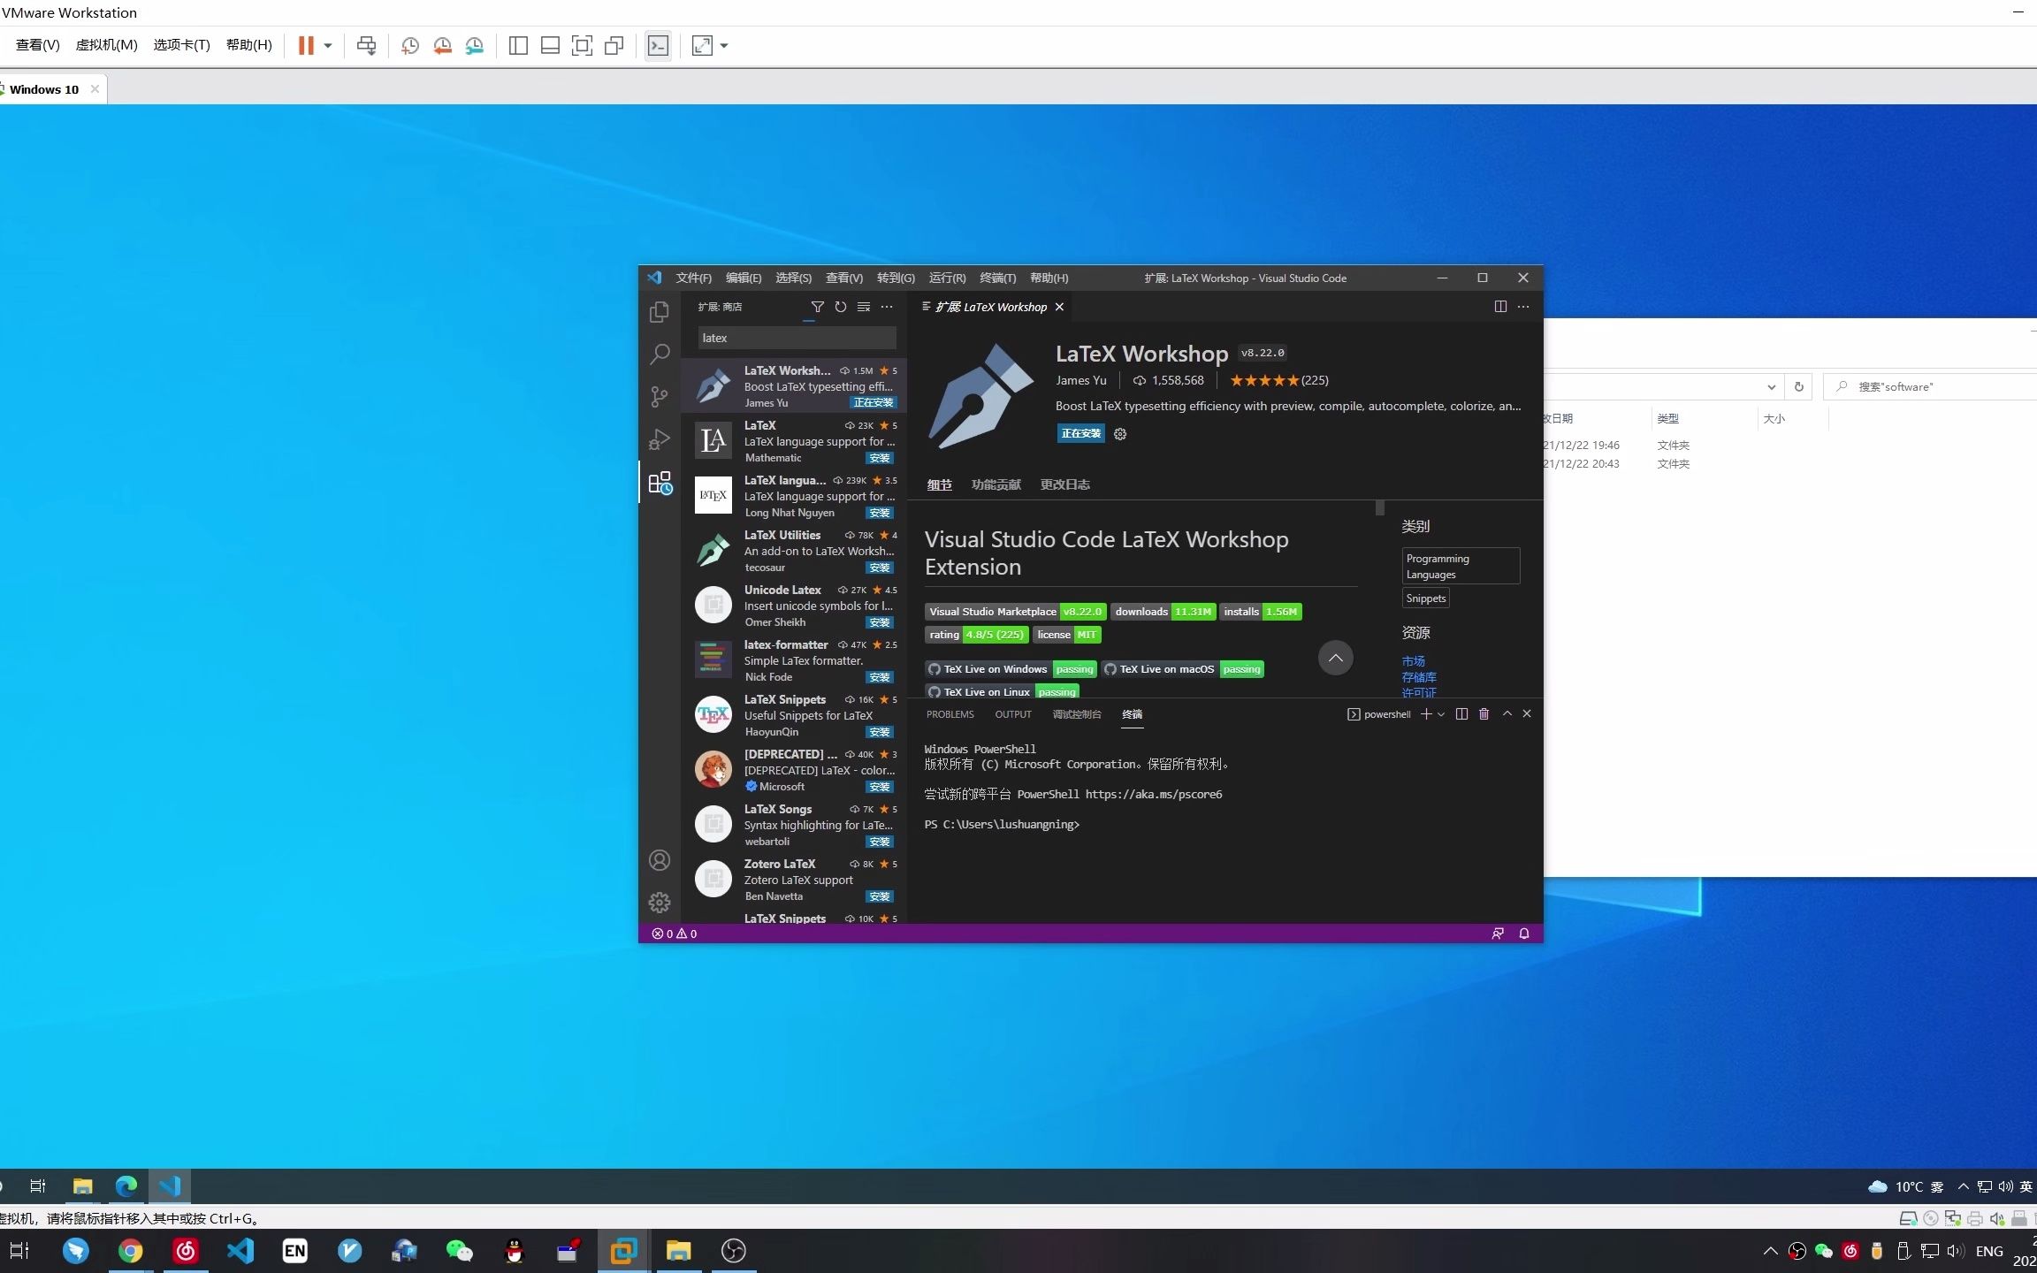Expand terminal panel split options dropdown
The width and height of the screenshot is (2037, 1273).
tap(1438, 714)
